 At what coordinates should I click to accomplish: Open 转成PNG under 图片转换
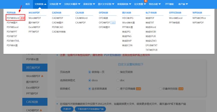tap(127, 36)
